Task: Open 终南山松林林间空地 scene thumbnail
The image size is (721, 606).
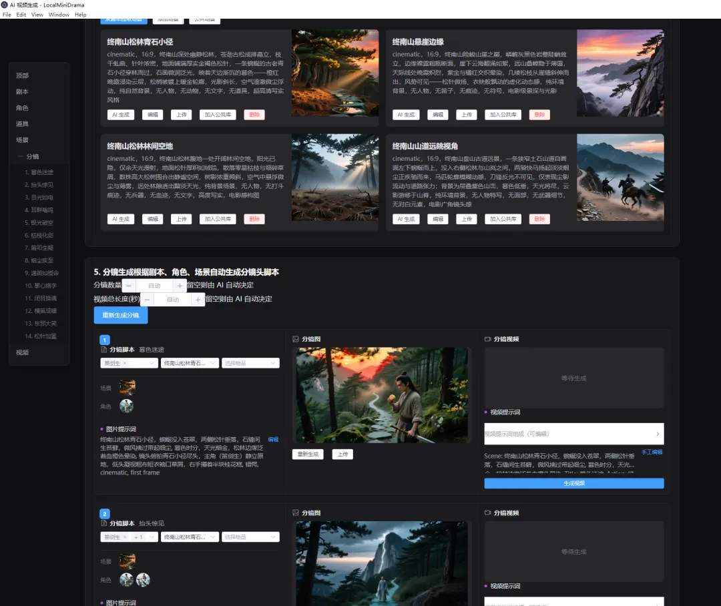Action: point(335,178)
